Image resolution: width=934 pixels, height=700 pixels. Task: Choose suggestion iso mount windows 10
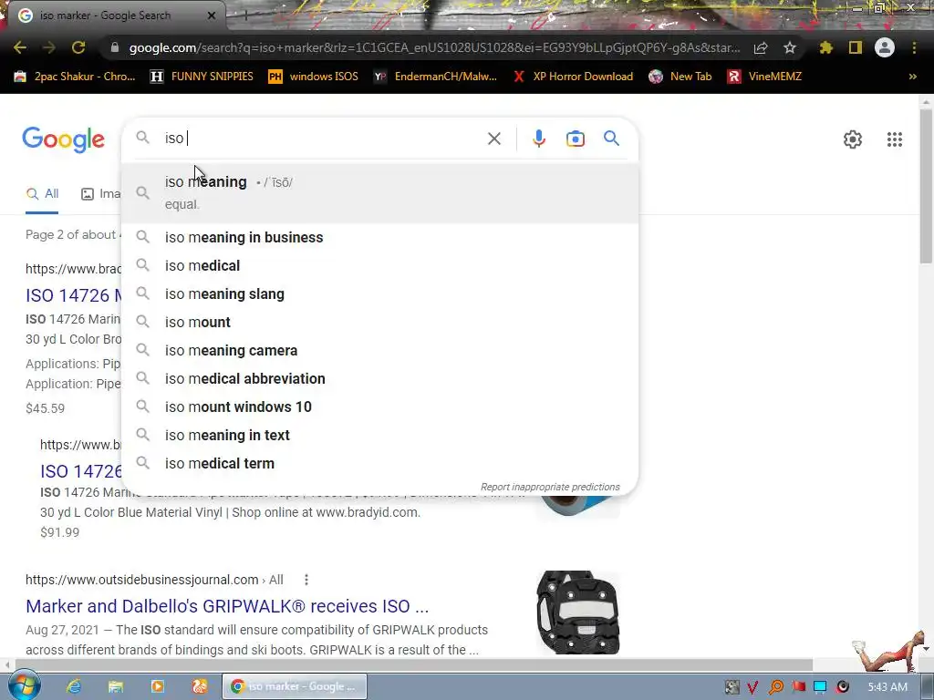pos(379,407)
